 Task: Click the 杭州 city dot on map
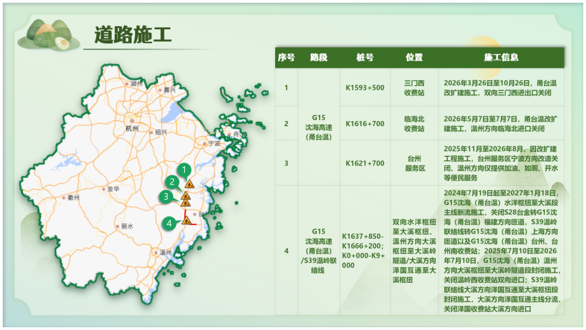(x=132, y=120)
